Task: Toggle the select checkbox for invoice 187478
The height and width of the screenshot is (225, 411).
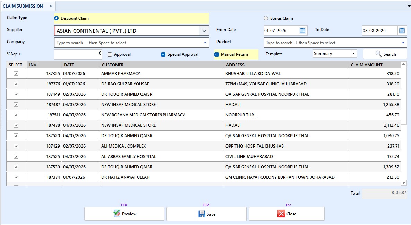Action: [16, 125]
